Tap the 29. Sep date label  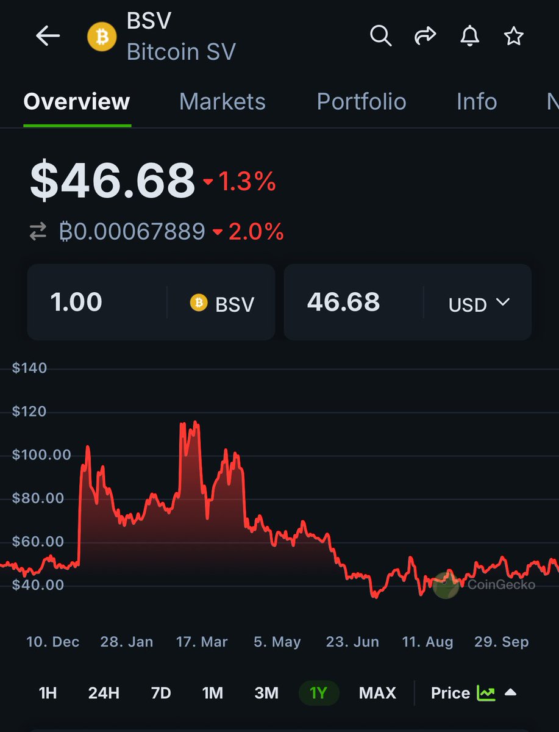click(502, 642)
